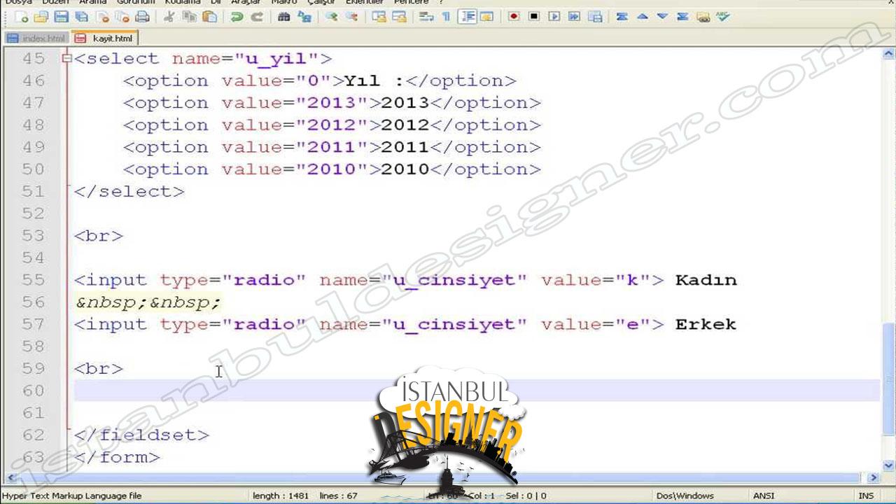Cut selection with the scissors icon
Screen dimensions: 896x504
[x=169, y=17]
